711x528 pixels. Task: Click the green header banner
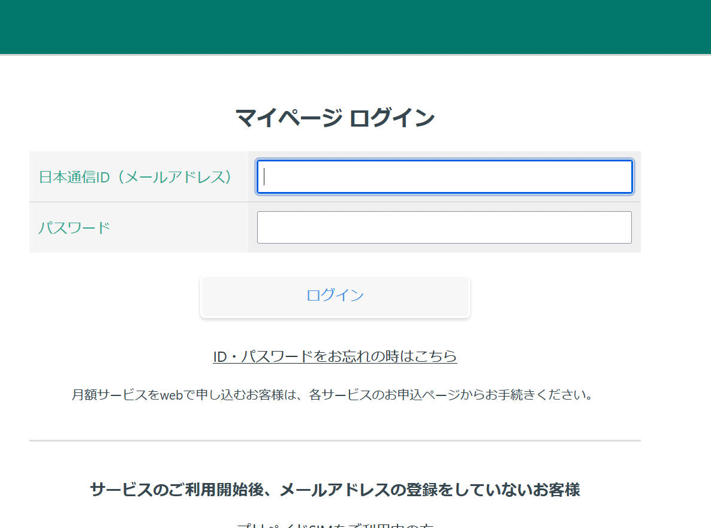click(355, 26)
